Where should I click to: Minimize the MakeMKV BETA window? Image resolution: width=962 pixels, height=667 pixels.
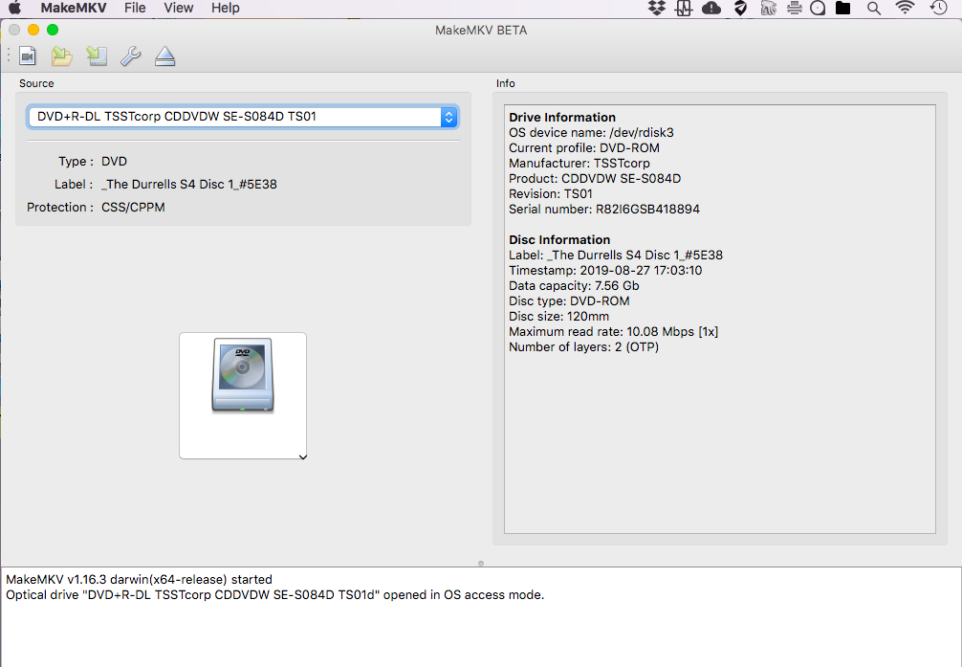coord(33,30)
